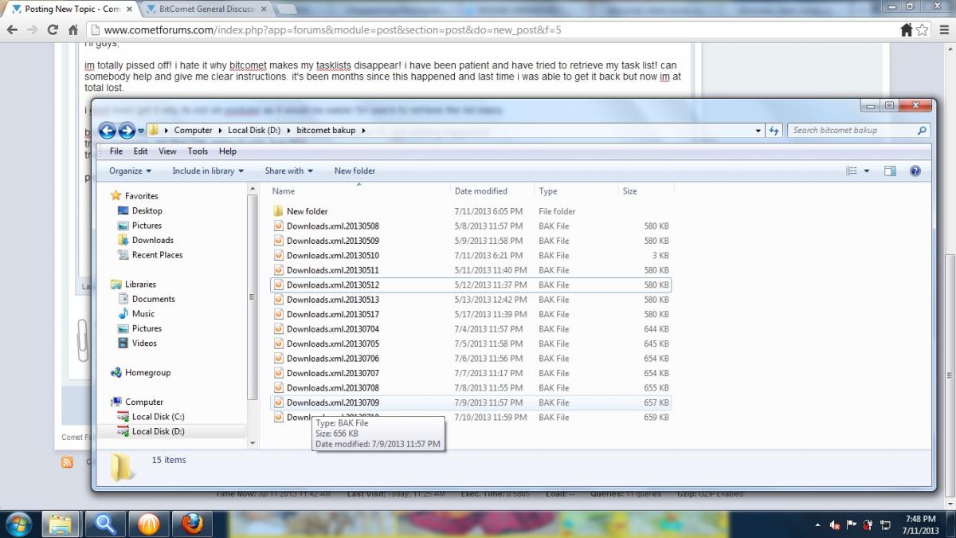Open Firefox from the taskbar
The width and height of the screenshot is (956, 538).
191,524
